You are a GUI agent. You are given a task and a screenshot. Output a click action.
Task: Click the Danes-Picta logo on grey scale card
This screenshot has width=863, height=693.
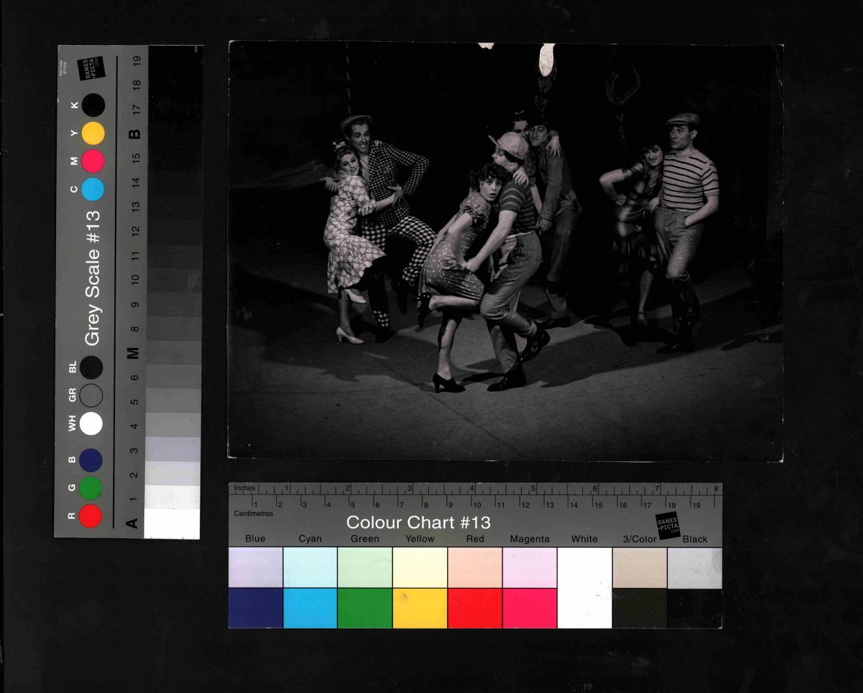click(x=90, y=69)
